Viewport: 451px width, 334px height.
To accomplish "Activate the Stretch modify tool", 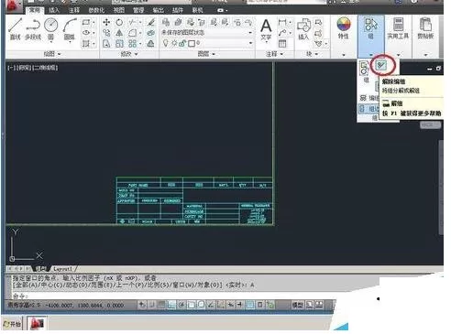I will click(x=106, y=43).
